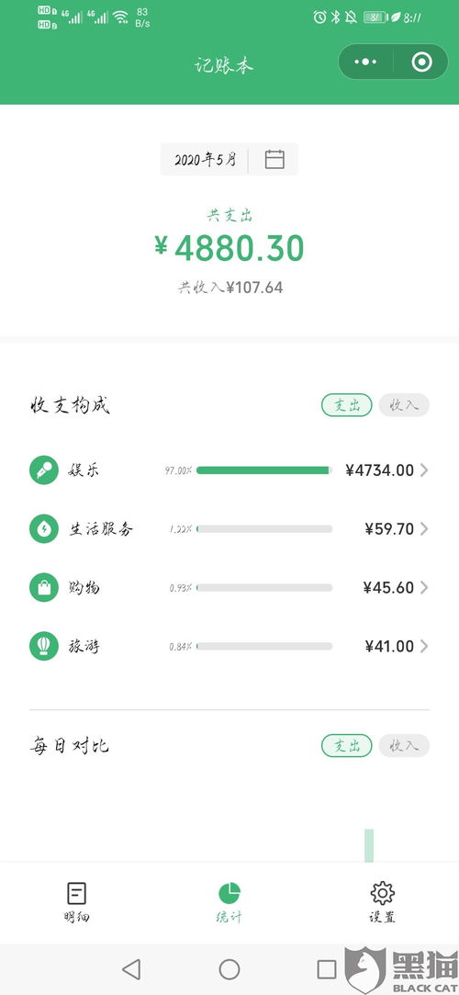Screen dimensions: 459x995
Task: Open mini program more options (three dots)
Action: pos(365,62)
